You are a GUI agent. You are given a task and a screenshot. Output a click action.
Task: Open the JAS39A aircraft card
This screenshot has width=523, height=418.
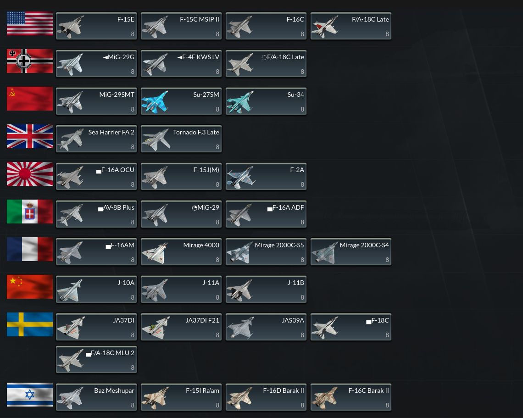266,327
